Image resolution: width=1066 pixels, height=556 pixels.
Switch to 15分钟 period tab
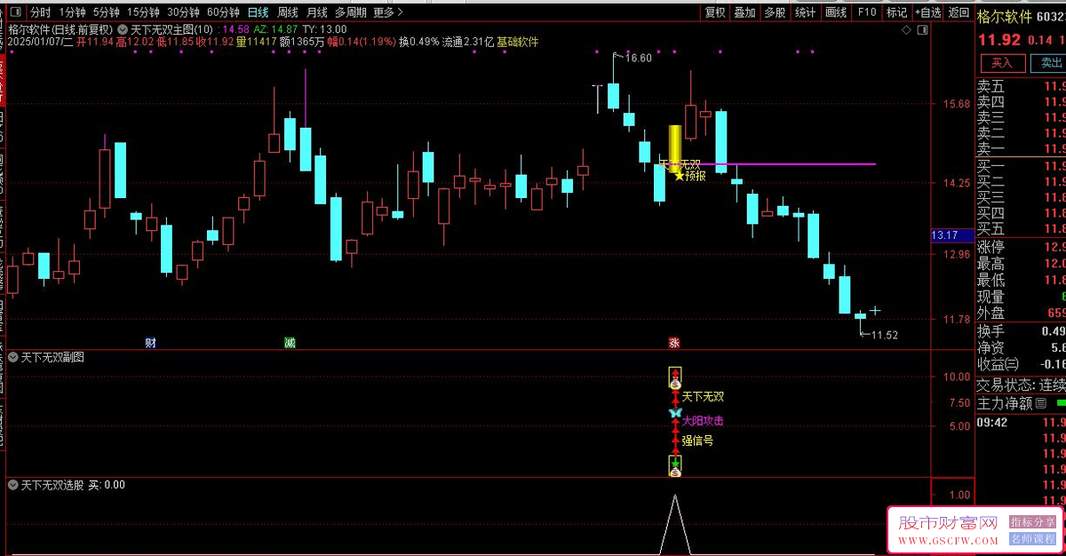point(143,12)
